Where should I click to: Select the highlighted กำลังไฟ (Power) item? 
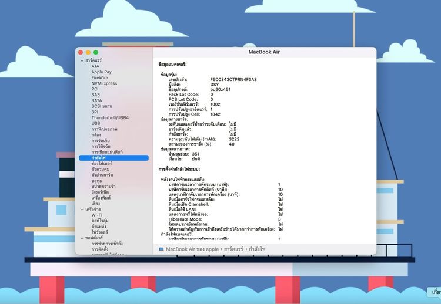pos(98,158)
